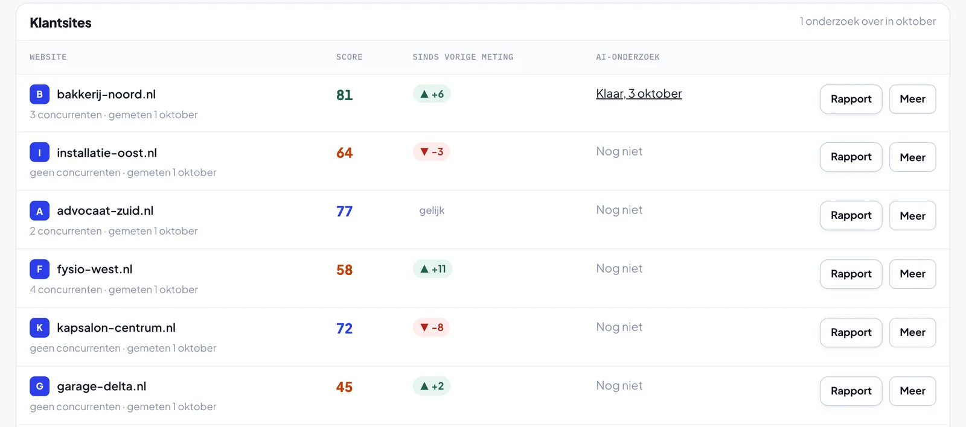Click the score 45 value
This screenshot has height=427, width=966.
[344, 387]
